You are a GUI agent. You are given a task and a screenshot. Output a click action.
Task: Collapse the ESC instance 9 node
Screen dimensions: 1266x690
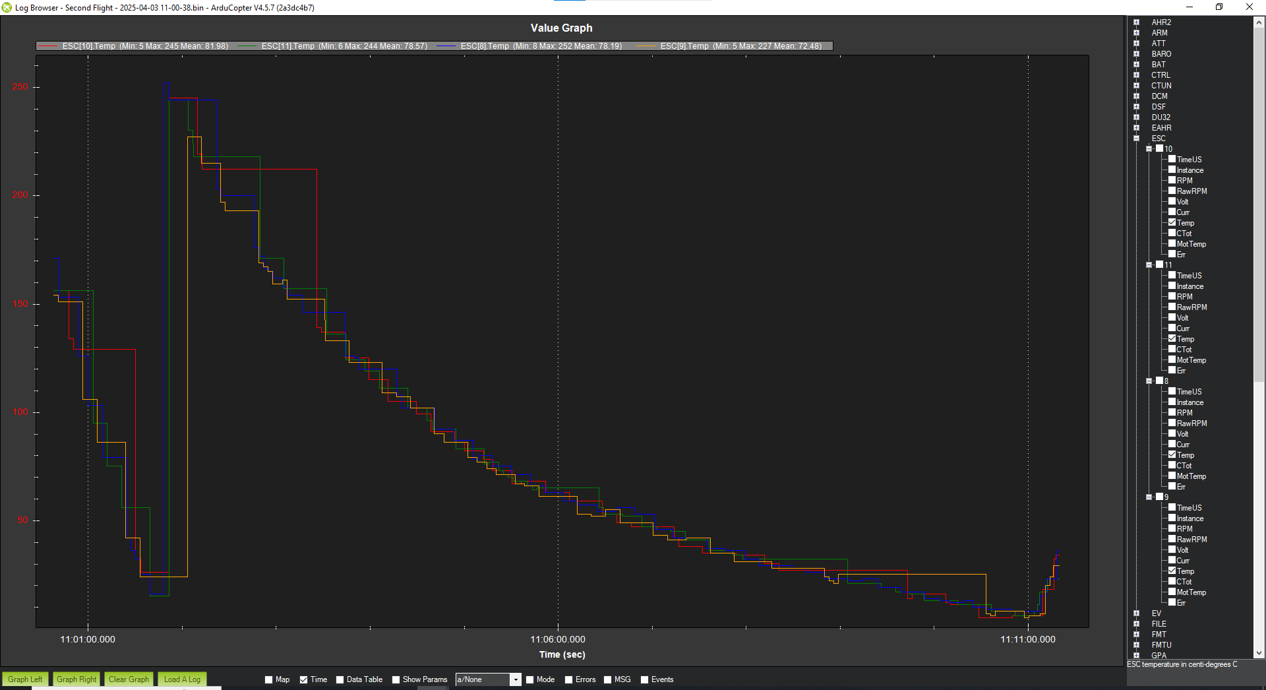(1149, 497)
